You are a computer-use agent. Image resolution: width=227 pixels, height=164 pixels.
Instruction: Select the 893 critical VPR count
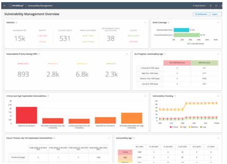[x=23, y=74]
